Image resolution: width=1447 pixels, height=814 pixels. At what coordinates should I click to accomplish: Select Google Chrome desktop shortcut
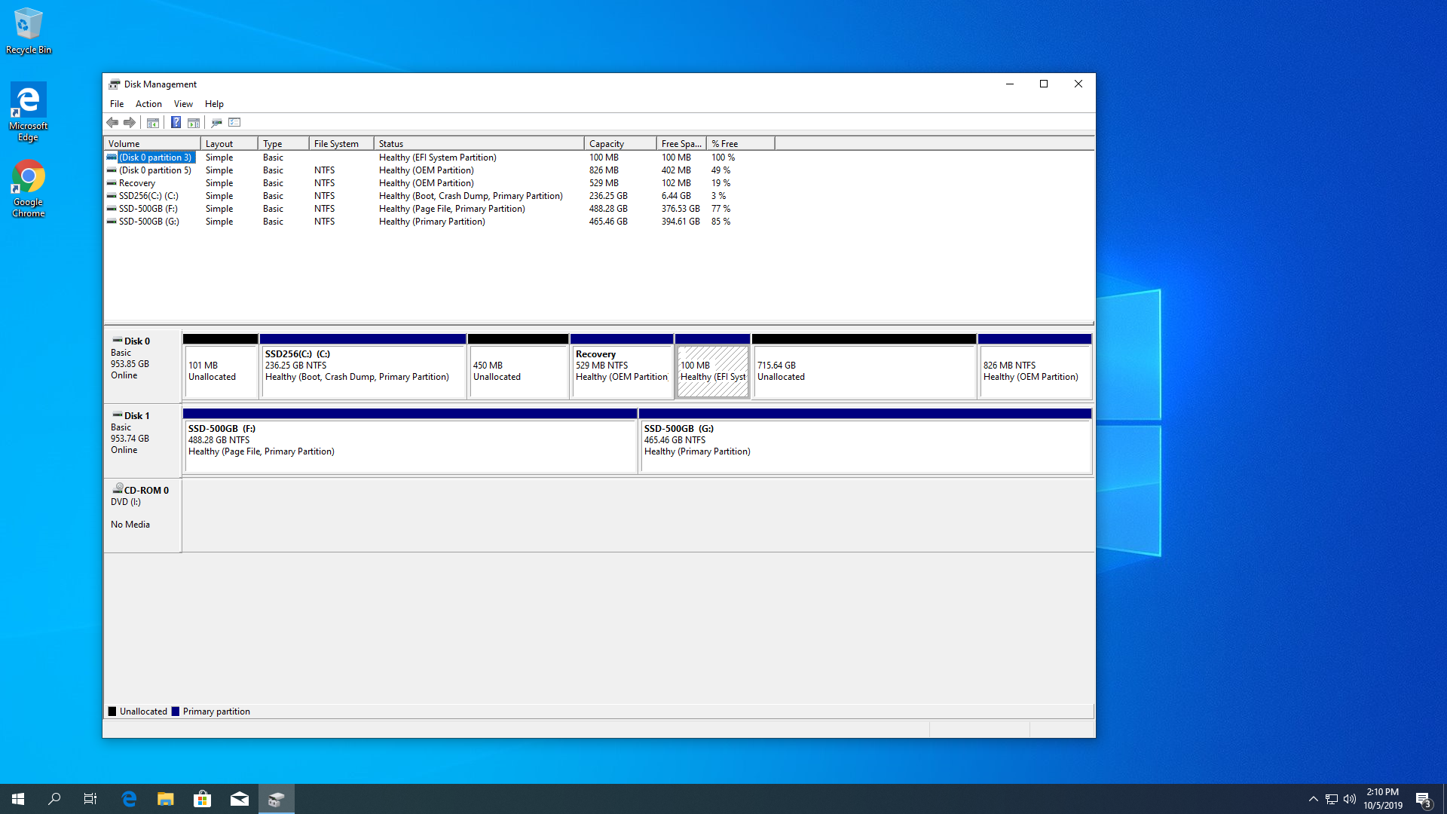(x=29, y=188)
